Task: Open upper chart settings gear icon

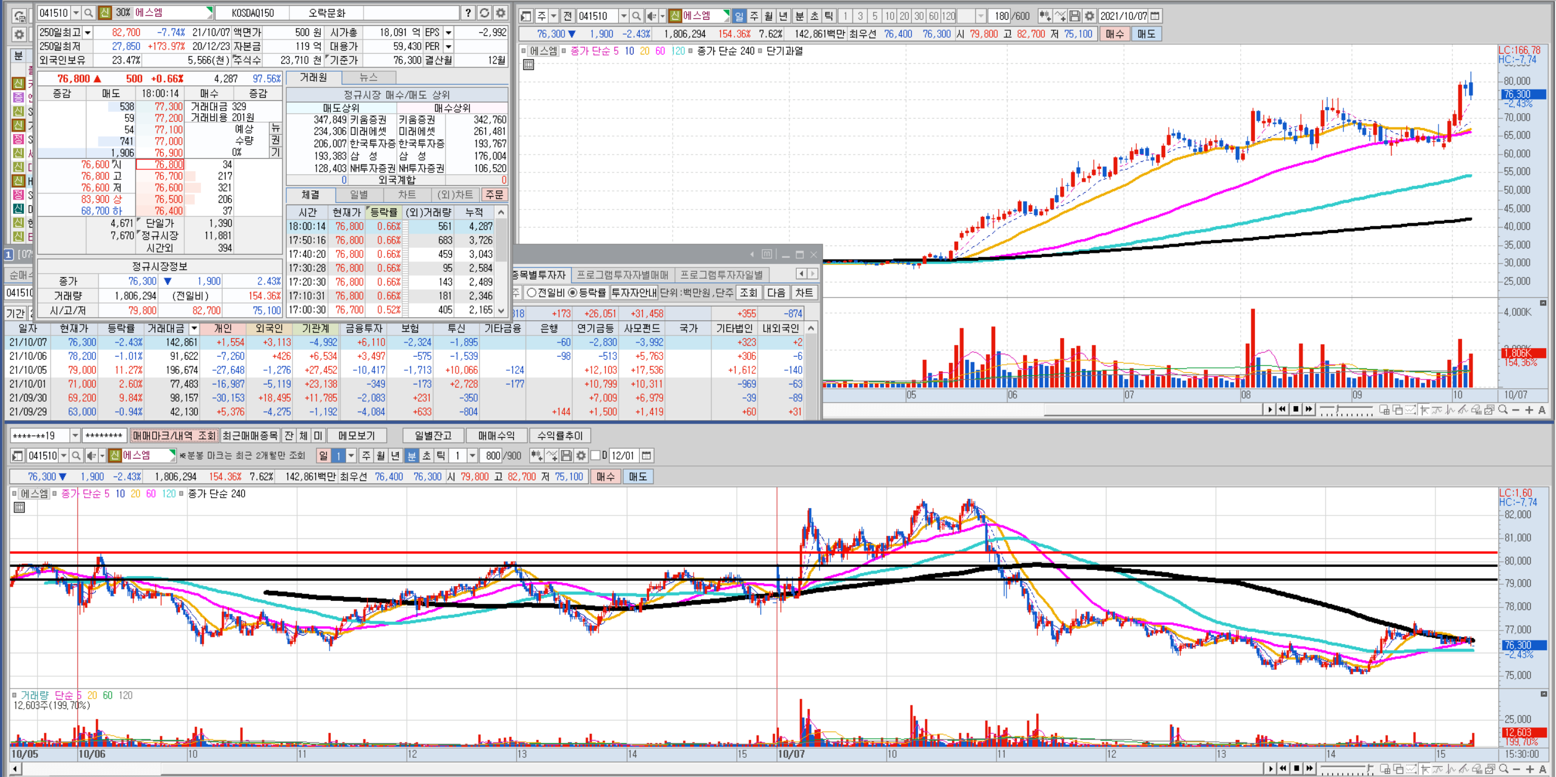Action: click(x=1089, y=16)
